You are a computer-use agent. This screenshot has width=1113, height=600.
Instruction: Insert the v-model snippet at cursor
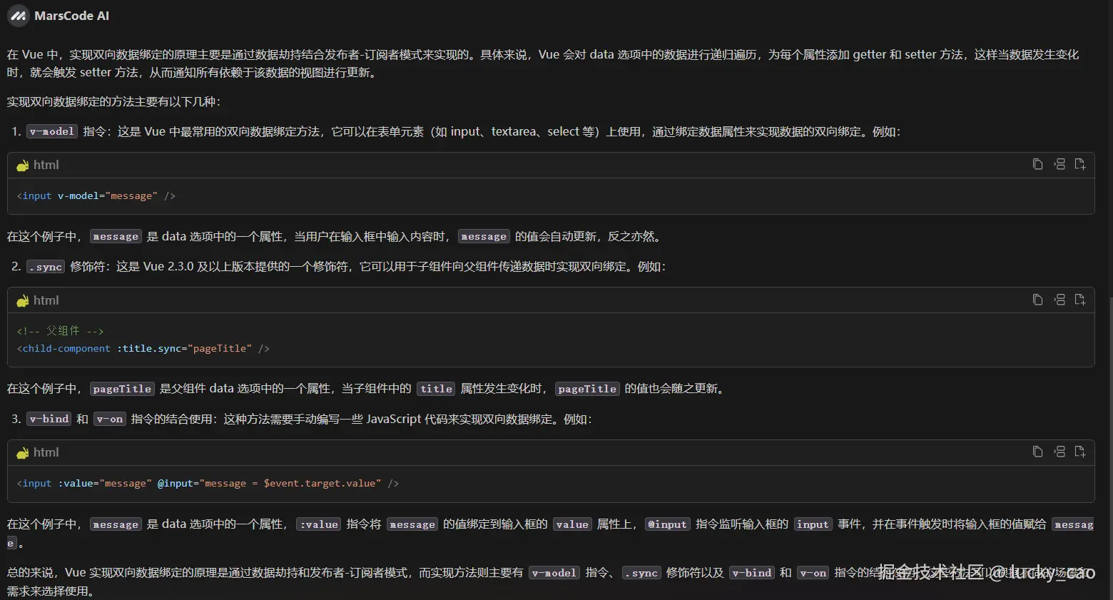point(1059,164)
